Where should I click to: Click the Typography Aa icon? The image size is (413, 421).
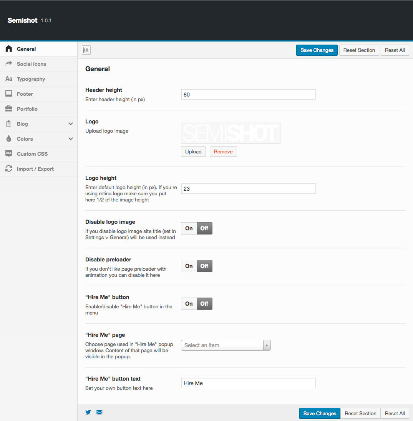pyautogui.click(x=9, y=79)
